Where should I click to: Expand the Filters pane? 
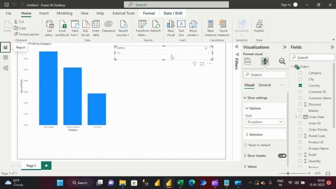(x=237, y=47)
